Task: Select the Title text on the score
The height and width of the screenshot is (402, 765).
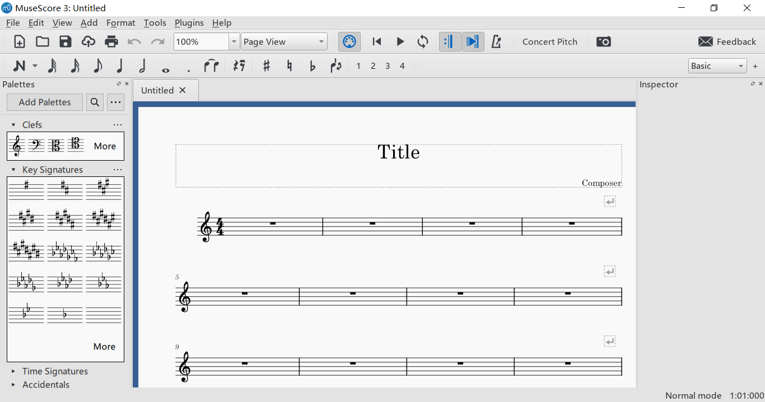Action: [398, 152]
